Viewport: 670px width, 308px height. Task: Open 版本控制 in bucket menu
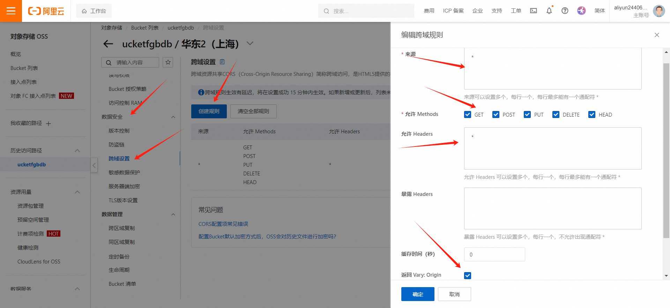click(x=119, y=131)
